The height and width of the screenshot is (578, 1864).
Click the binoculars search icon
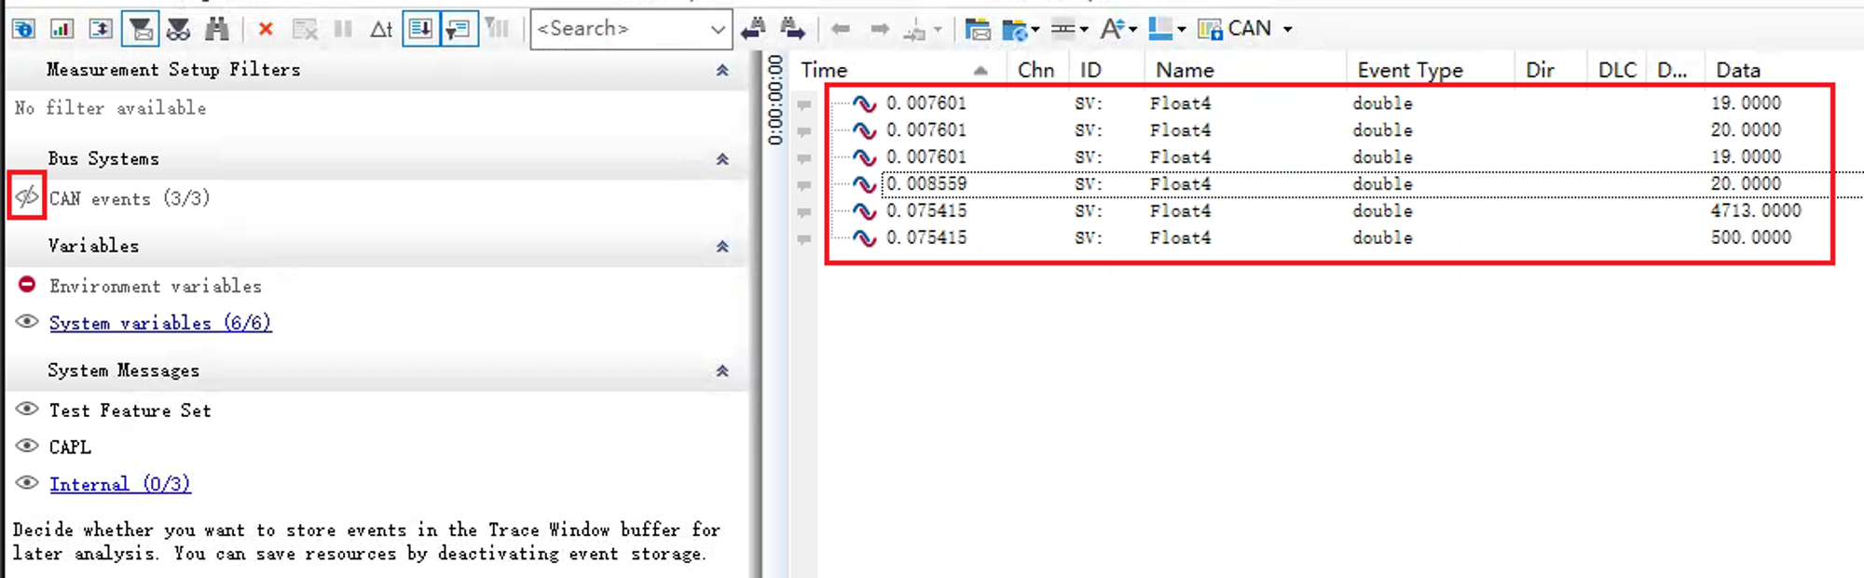point(216,29)
